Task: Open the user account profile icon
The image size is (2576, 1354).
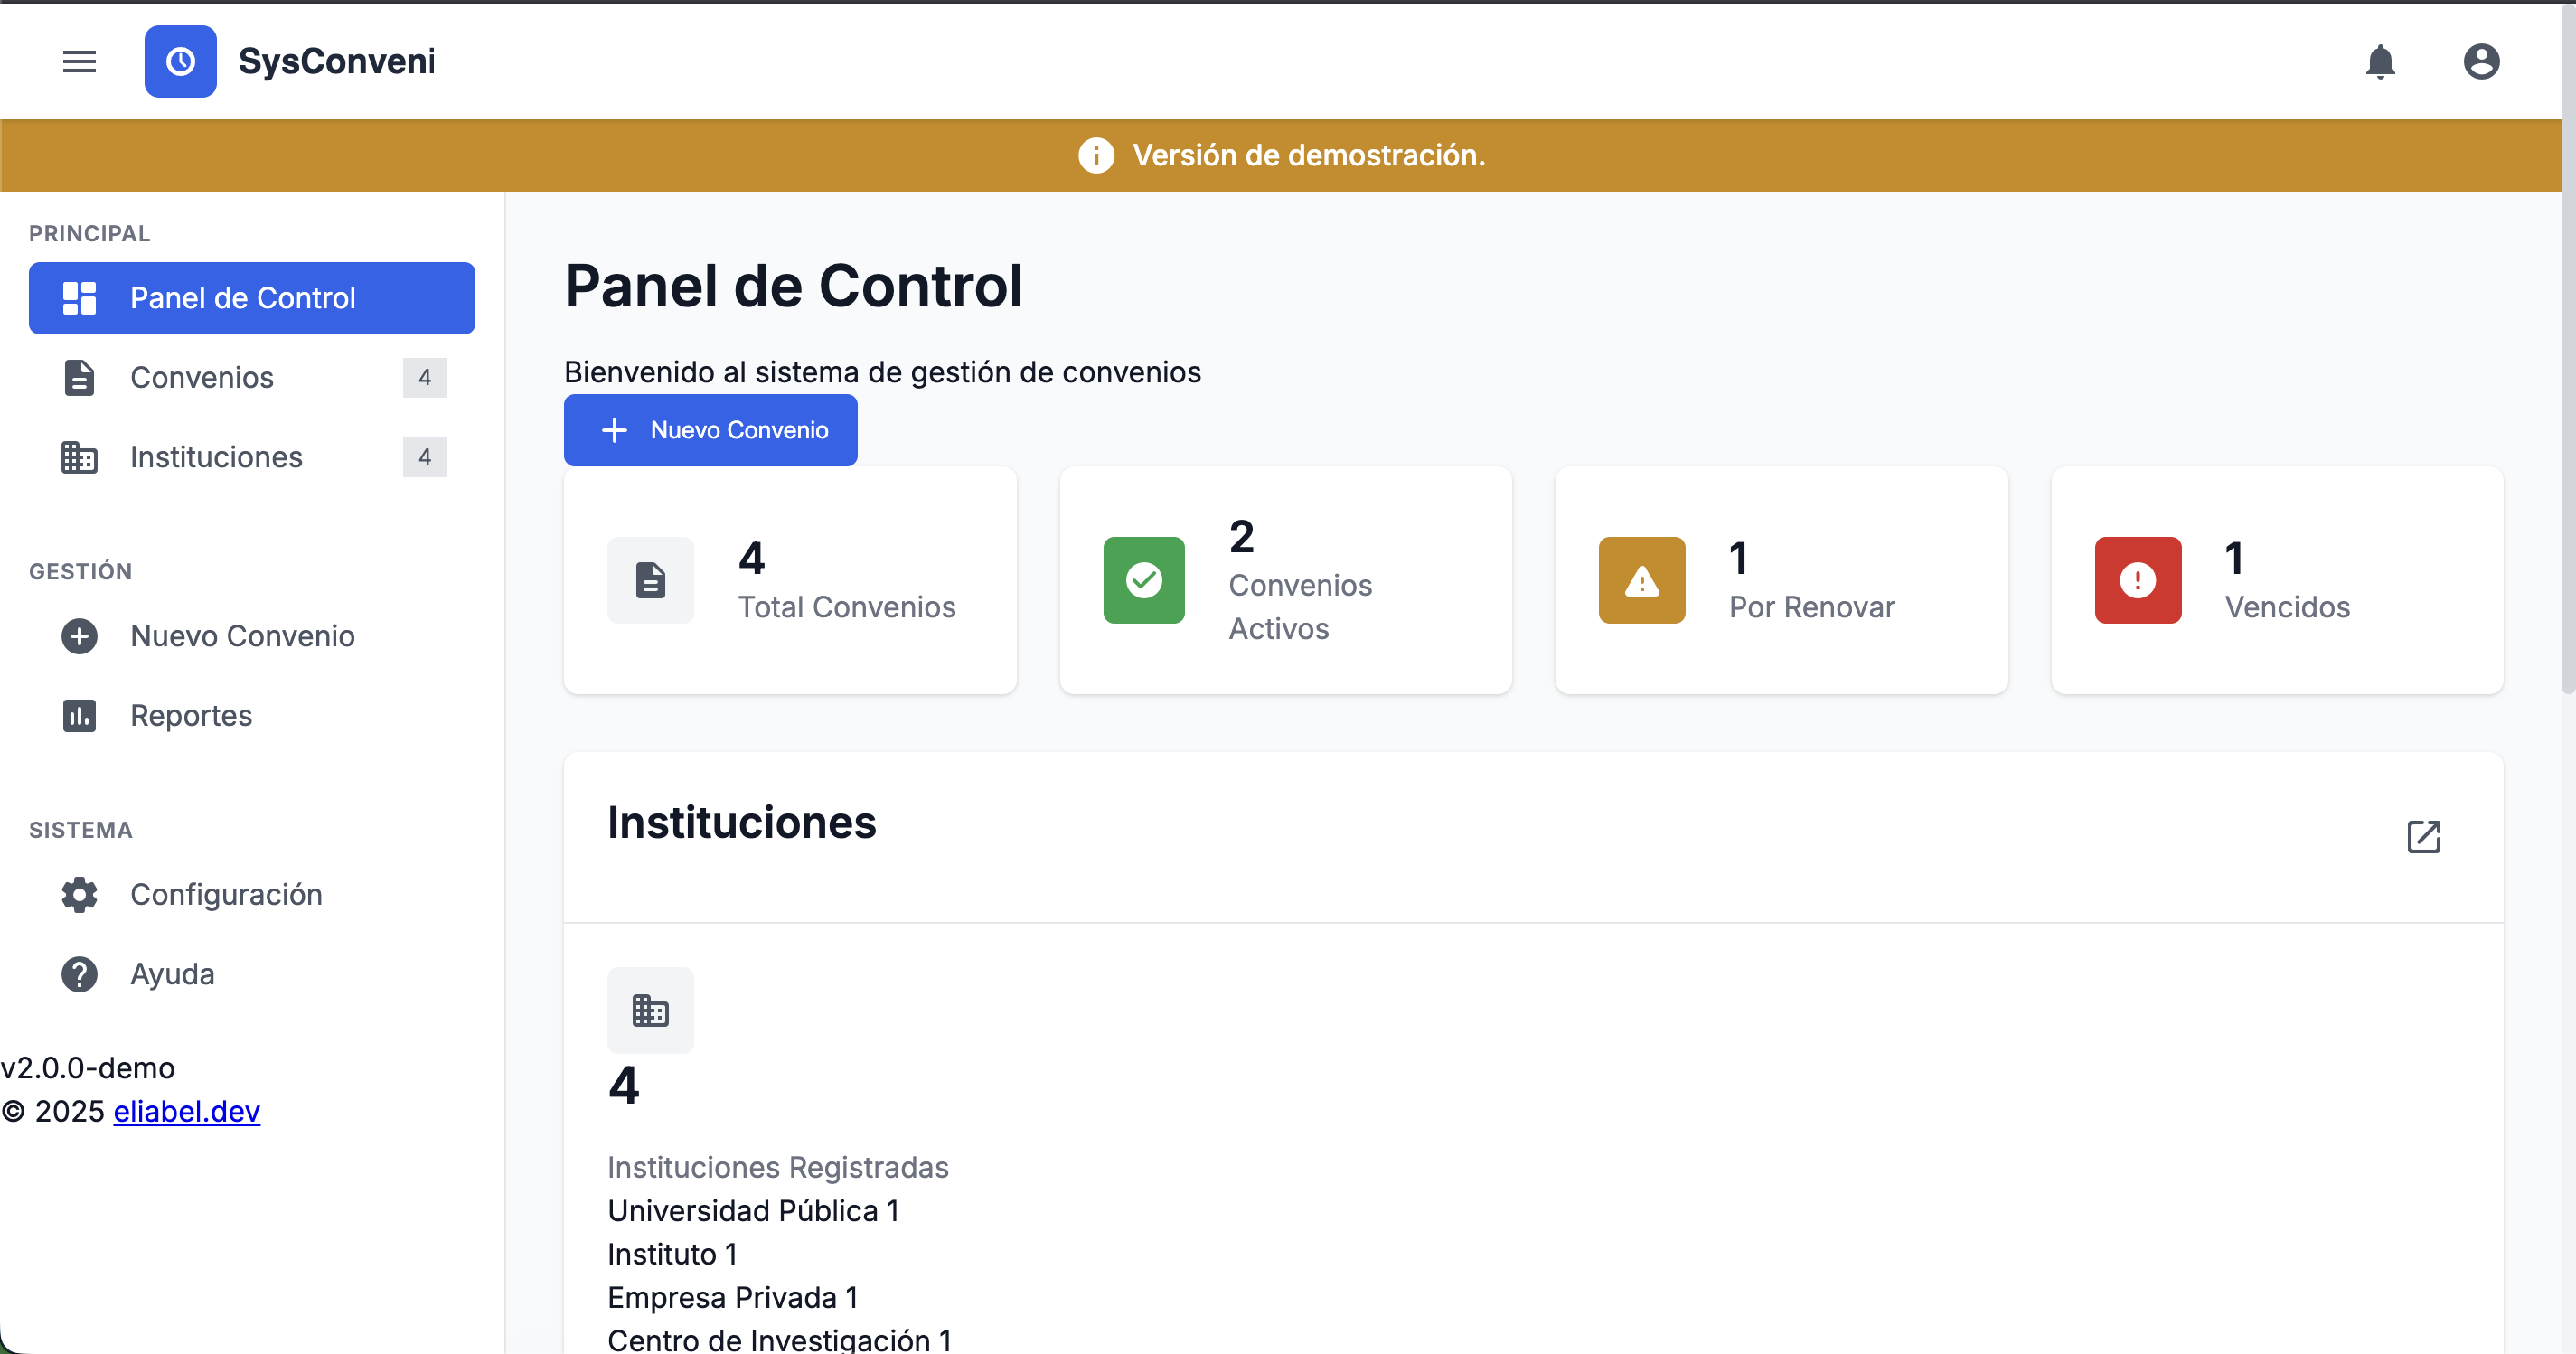Action: pyautogui.click(x=2481, y=61)
